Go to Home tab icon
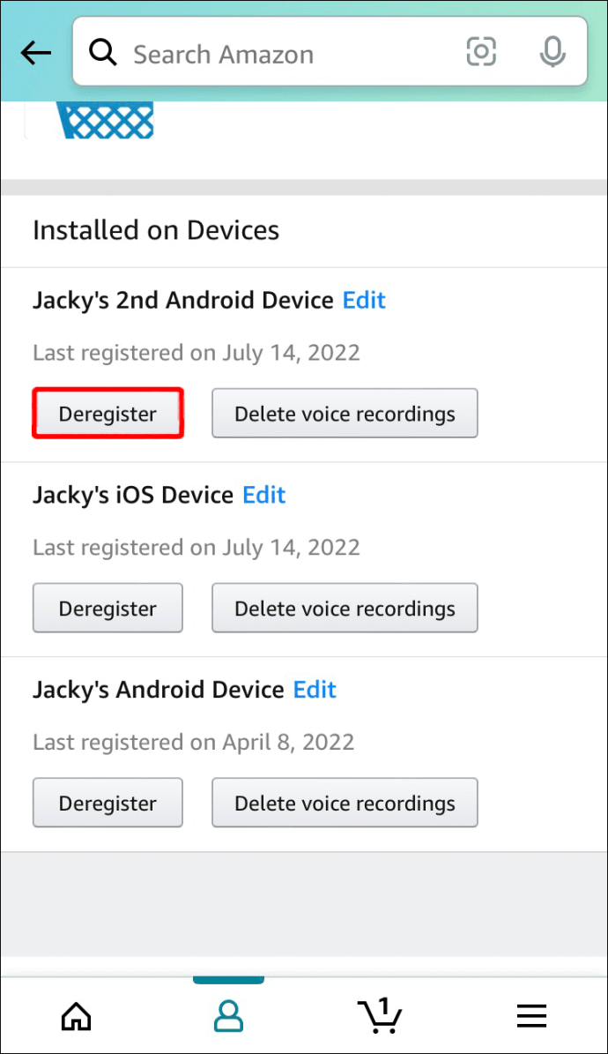This screenshot has height=1054, width=608. click(76, 1016)
